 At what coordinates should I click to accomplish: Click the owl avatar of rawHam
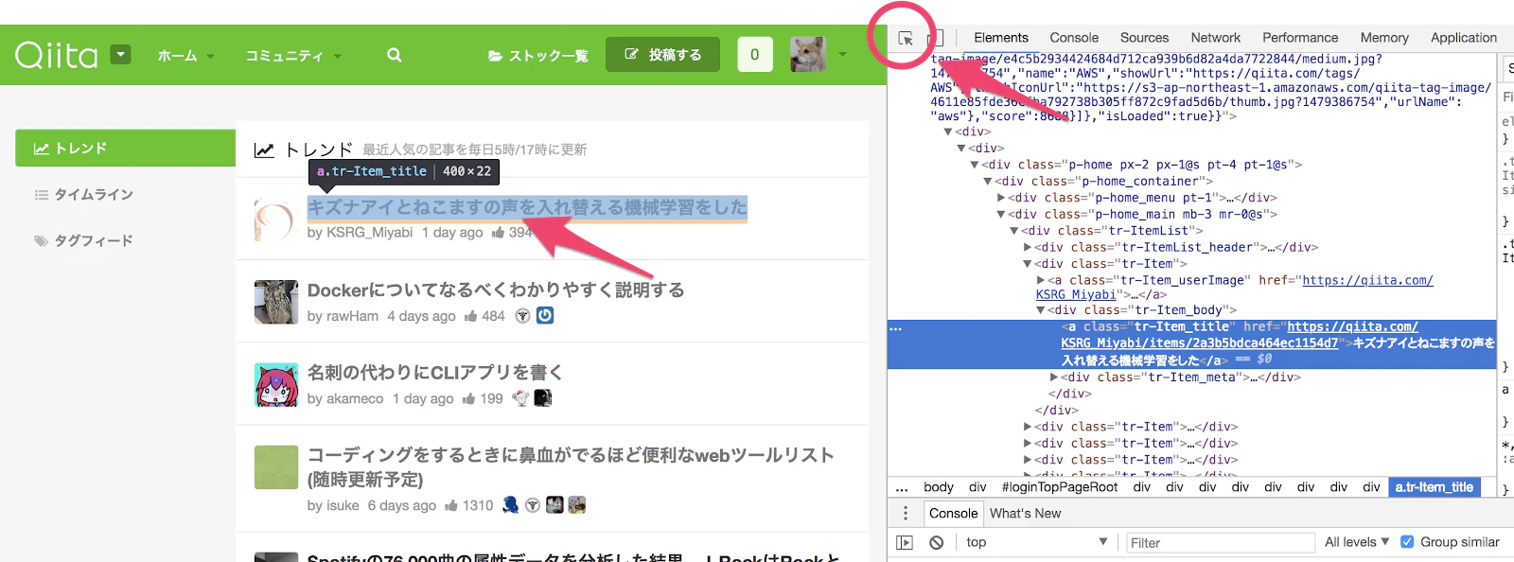(276, 302)
